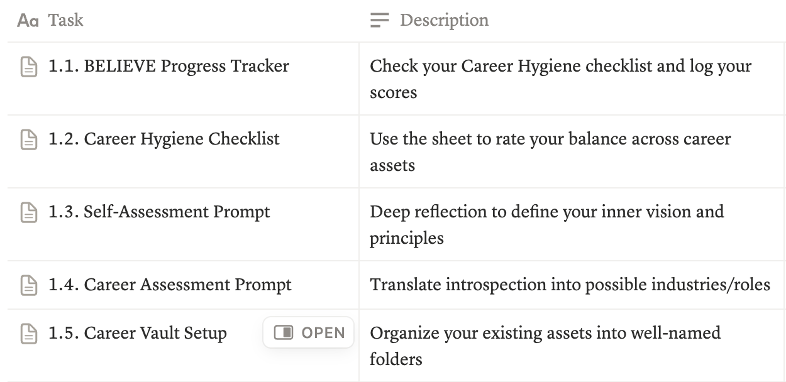786x382 pixels.
Task: Select the 1.3. Self-Assessment Prompt title
Action: click(159, 212)
